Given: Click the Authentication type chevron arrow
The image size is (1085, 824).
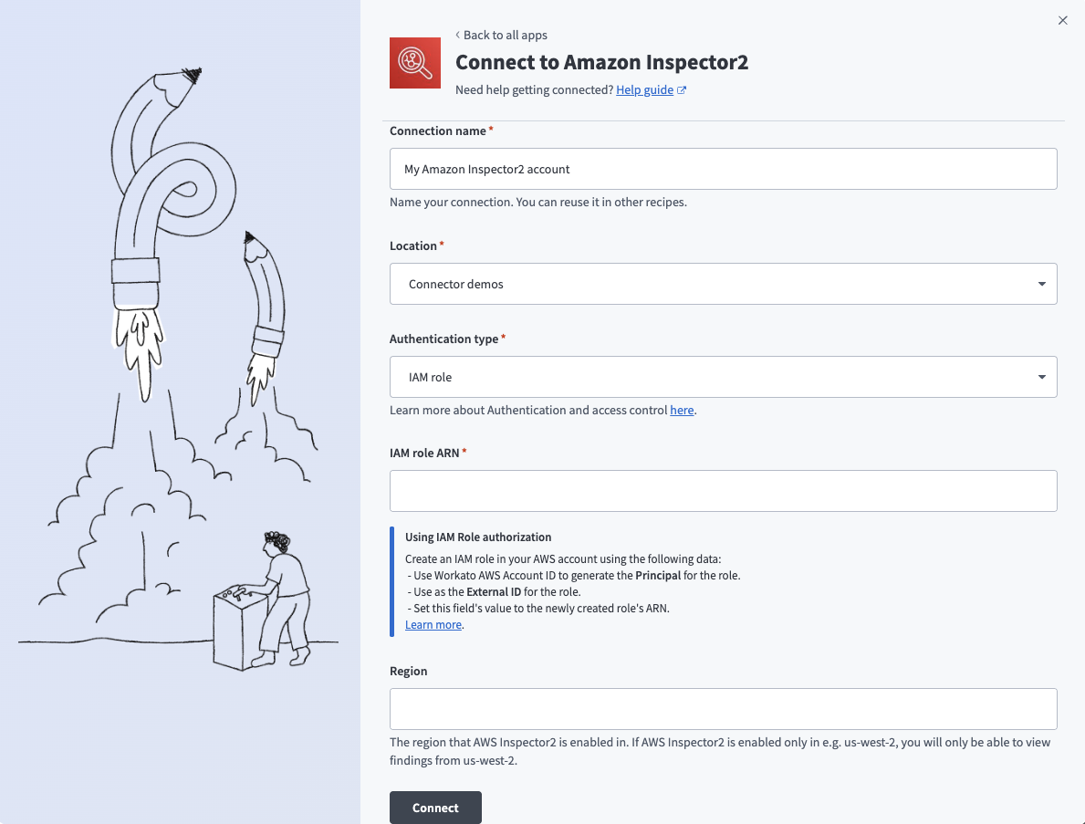Looking at the screenshot, I should coord(1040,377).
